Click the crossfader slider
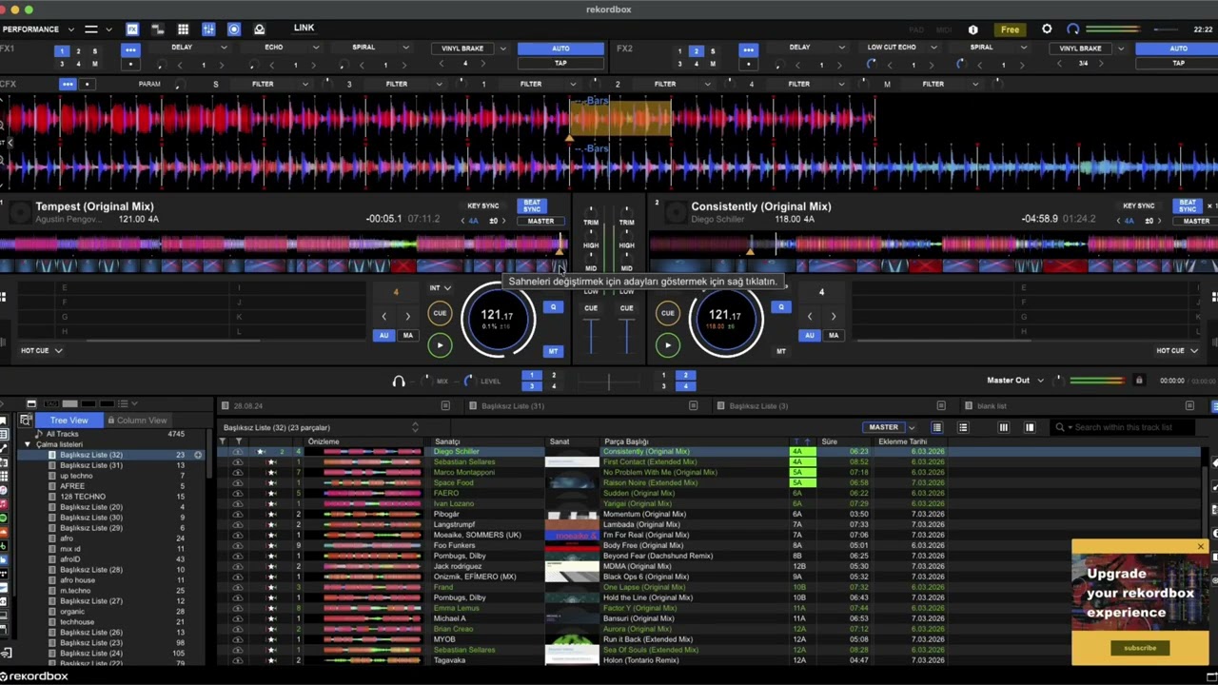Screen dimensions: 1218x685 pos(608,382)
